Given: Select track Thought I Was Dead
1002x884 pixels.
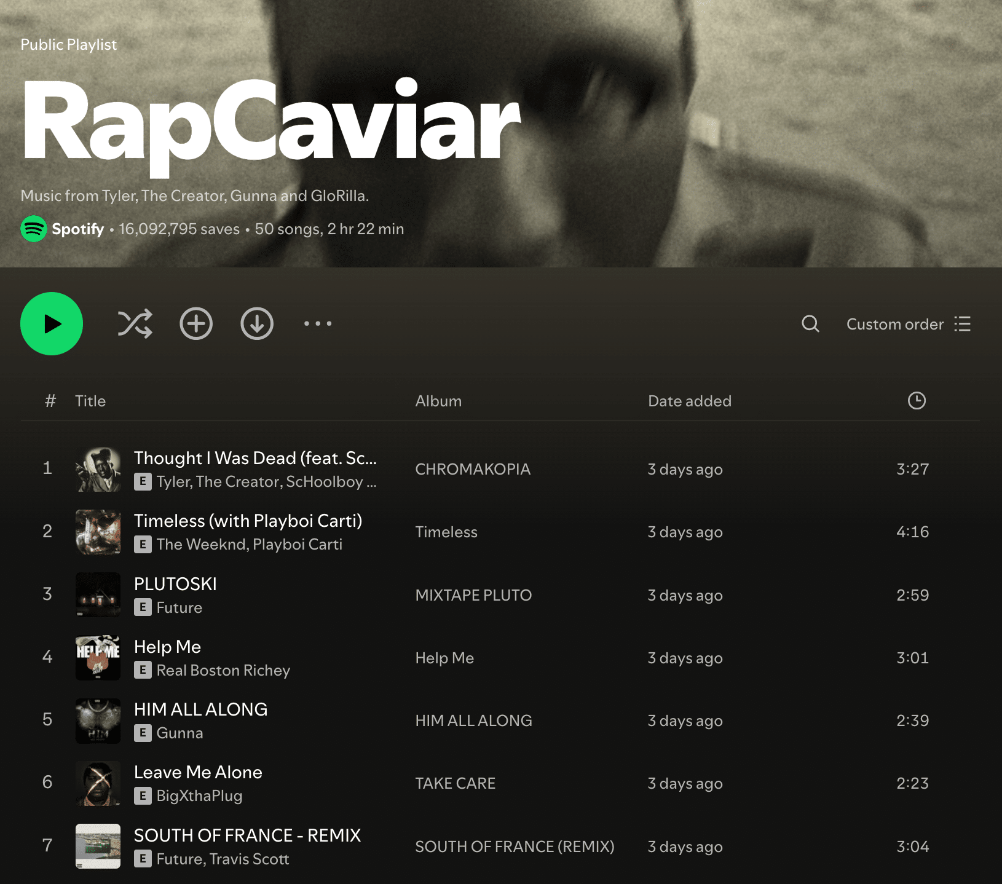Looking at the screenshot, I should [255, 458].
